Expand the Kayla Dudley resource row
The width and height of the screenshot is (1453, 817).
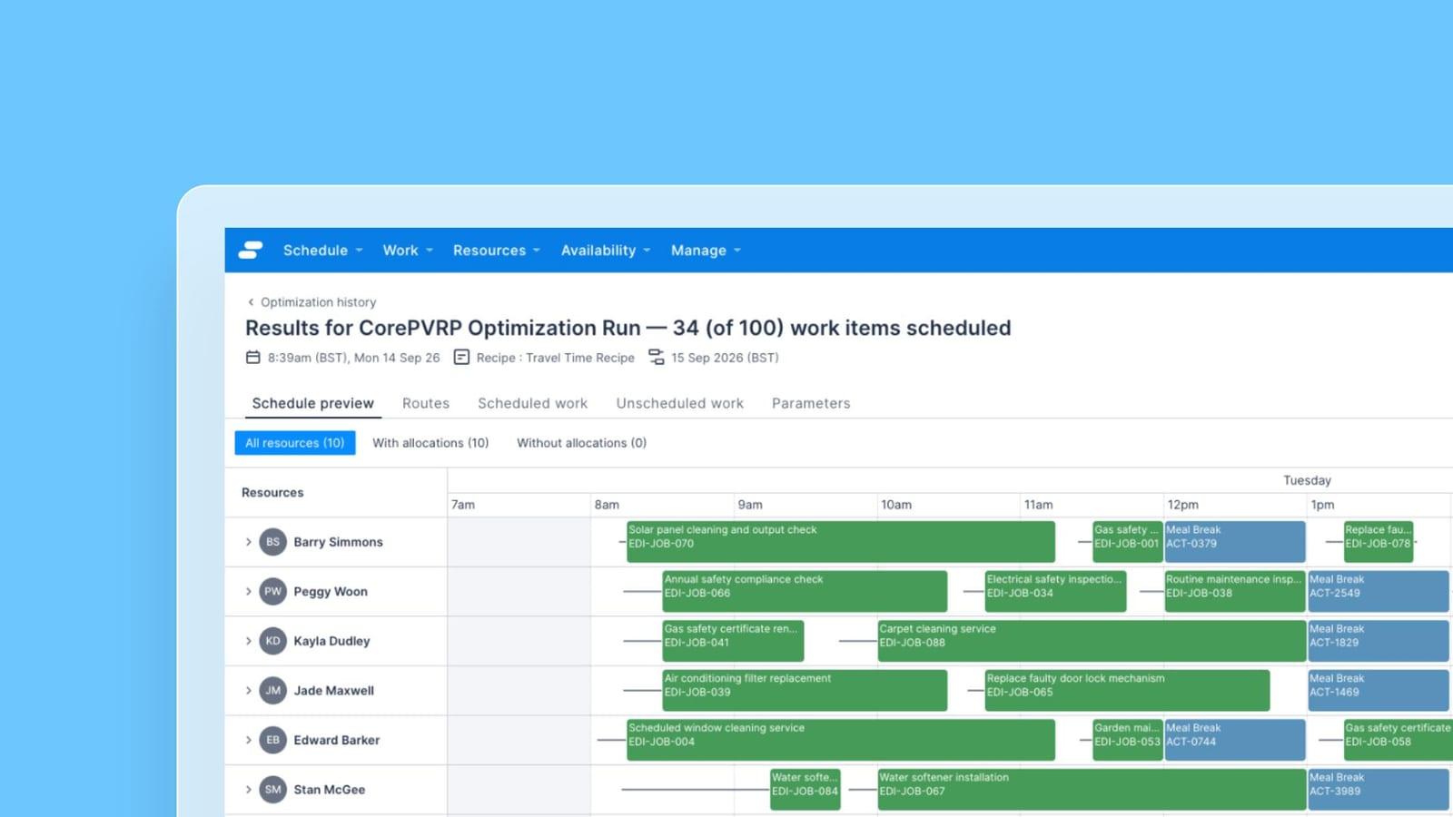[248, 641]
